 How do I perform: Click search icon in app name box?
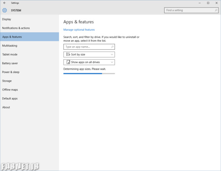[x=112, y=47]
